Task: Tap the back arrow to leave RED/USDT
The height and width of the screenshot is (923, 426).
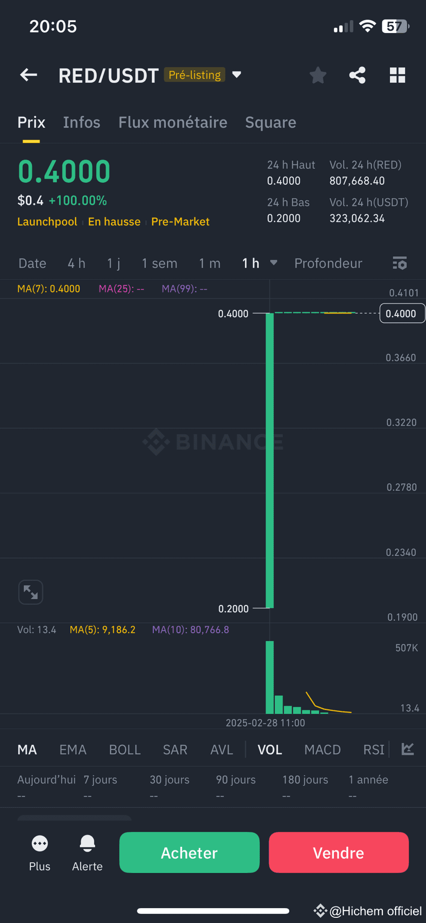Action: click(28, 75)
